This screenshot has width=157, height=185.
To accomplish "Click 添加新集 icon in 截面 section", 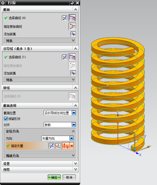I will tap(73, 34).
